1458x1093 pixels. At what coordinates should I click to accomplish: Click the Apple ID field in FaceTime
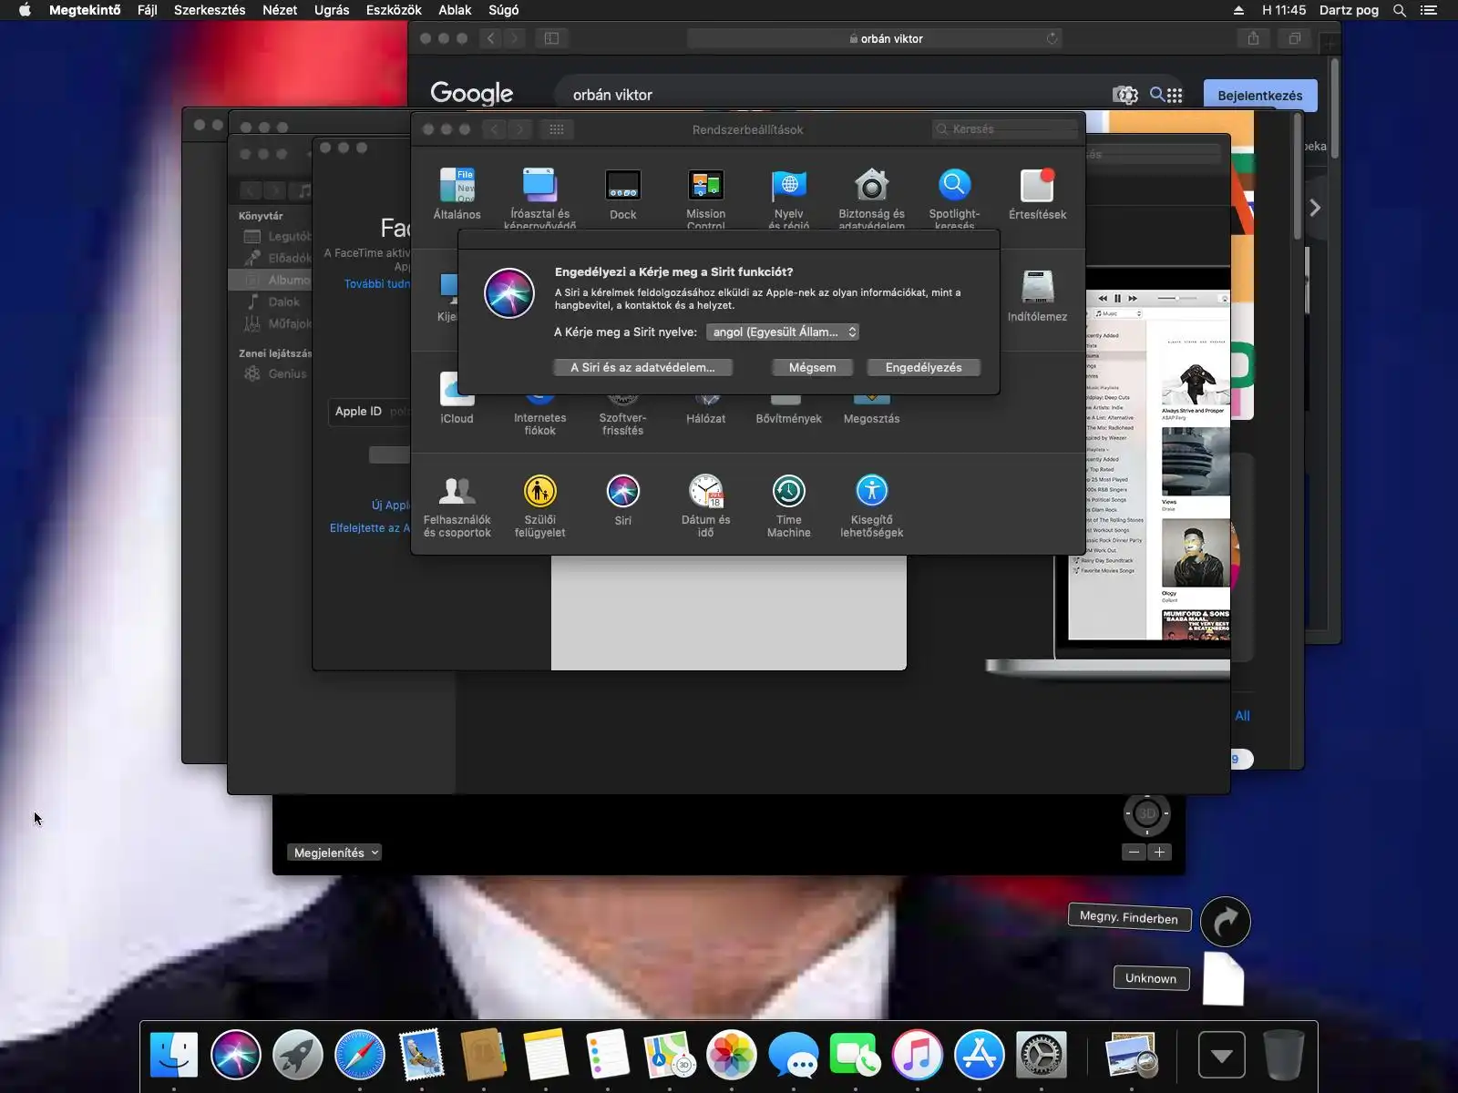click(370, 412)
